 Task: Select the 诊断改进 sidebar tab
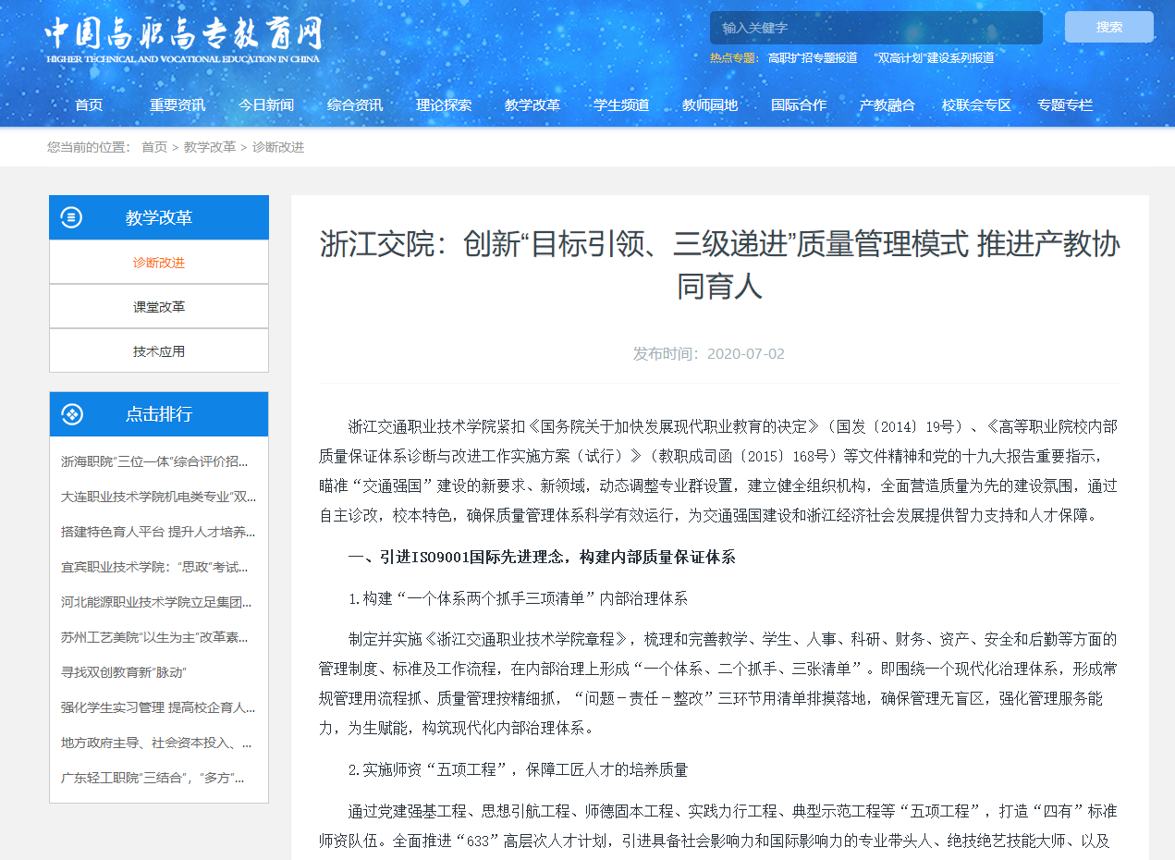point(159,263)
